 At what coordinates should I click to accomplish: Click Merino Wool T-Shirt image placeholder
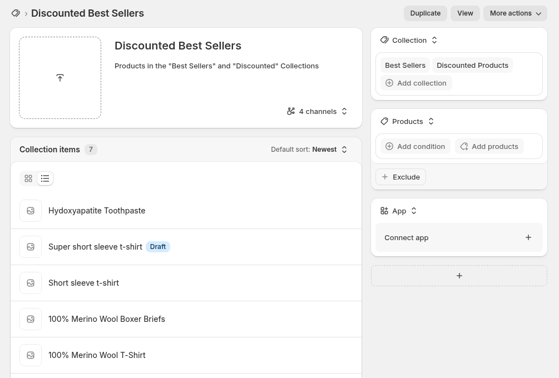31,355
